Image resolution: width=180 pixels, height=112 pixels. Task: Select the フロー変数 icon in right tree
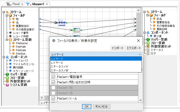[148, 43]
